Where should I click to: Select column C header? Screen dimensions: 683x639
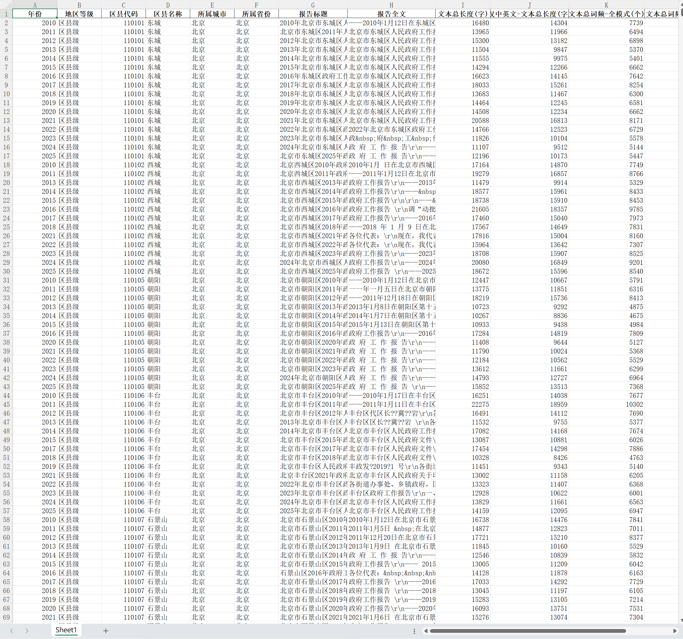tap(123, 5)
